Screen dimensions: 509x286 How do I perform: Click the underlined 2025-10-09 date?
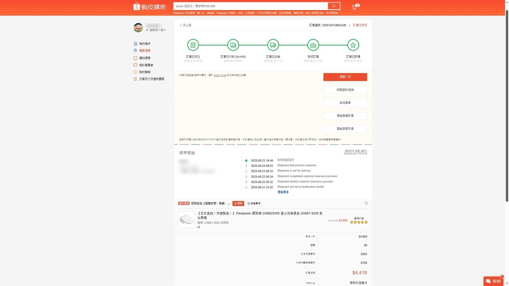pos(220,75)
